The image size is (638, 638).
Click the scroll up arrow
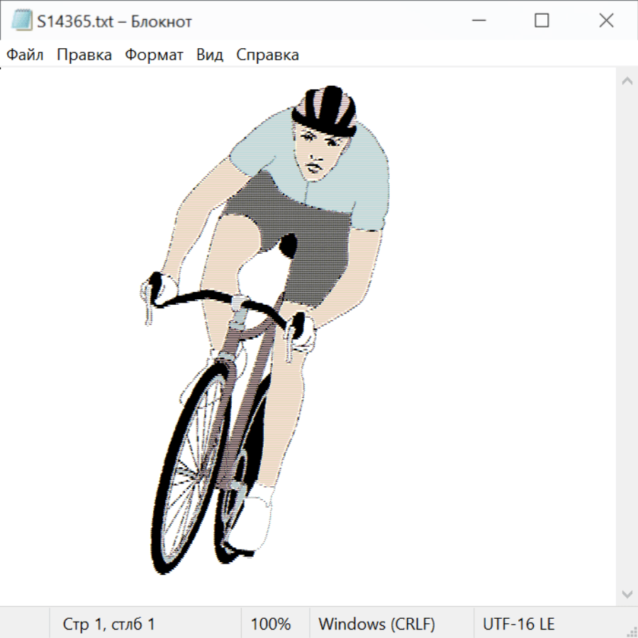coord(627,81)
